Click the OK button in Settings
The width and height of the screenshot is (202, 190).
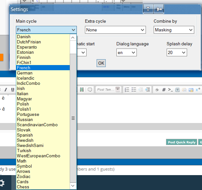[x=101, y=63]
